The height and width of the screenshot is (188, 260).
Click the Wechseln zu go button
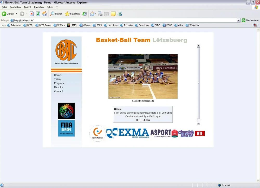coord(250,20)
